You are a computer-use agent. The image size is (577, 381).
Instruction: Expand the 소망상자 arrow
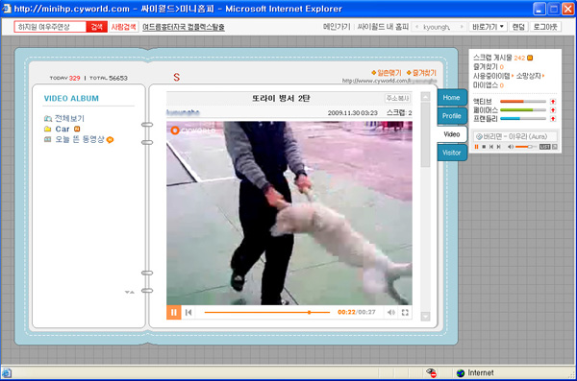(543, 76)
